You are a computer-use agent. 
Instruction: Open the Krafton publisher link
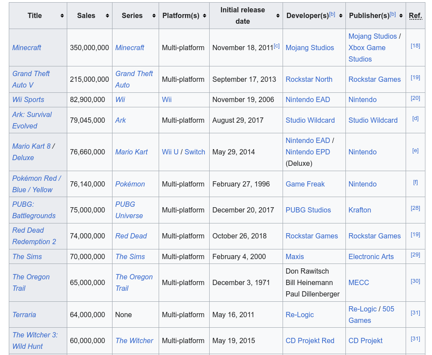tap(360, 210)
